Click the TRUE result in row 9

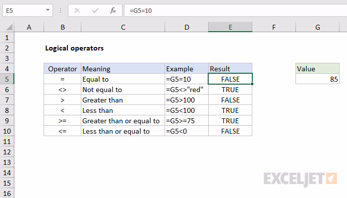pos(230,121)
